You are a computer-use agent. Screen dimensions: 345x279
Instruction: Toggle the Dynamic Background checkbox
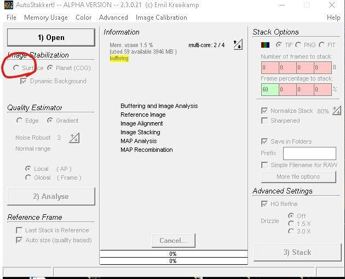pos(24,81)
